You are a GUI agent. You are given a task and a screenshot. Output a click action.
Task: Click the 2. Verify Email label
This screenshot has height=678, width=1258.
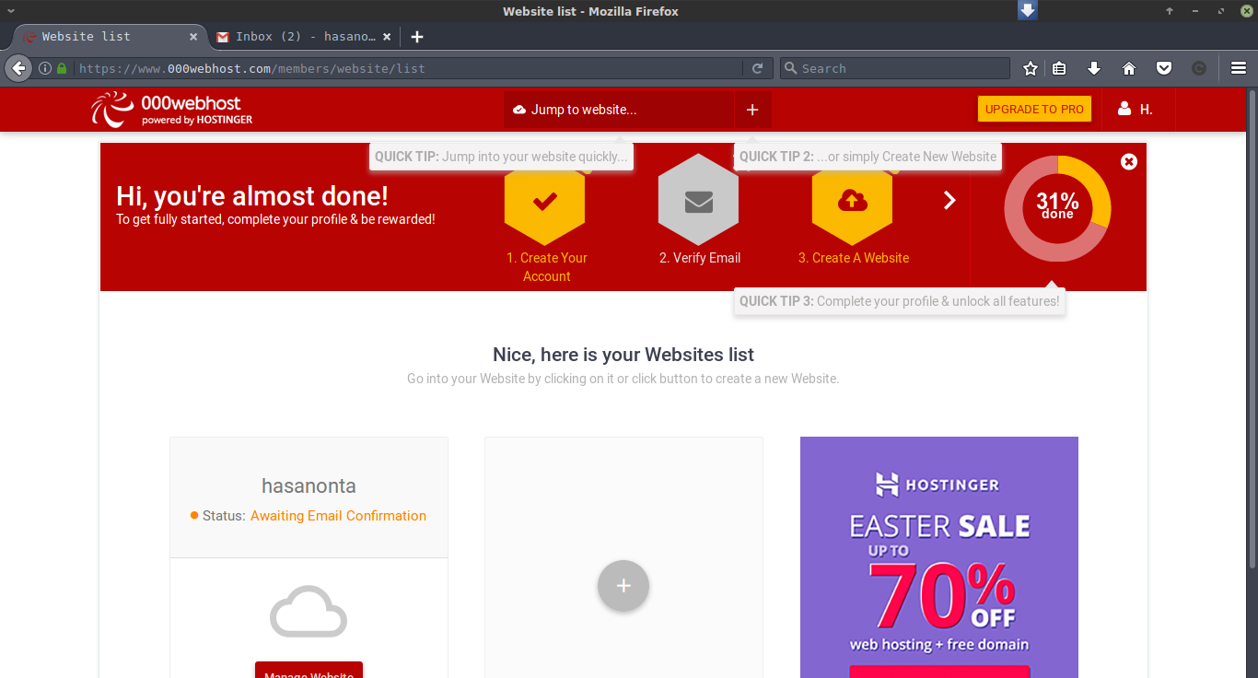[700, 258]
